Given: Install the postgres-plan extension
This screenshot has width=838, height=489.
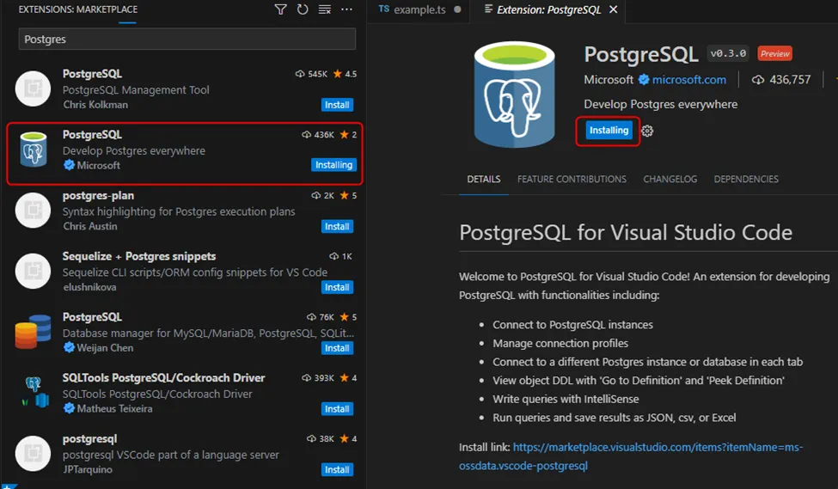Looking at the screenshot, I should 337,227.
